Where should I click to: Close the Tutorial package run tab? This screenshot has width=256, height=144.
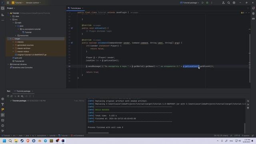click(x=32, y=91)
